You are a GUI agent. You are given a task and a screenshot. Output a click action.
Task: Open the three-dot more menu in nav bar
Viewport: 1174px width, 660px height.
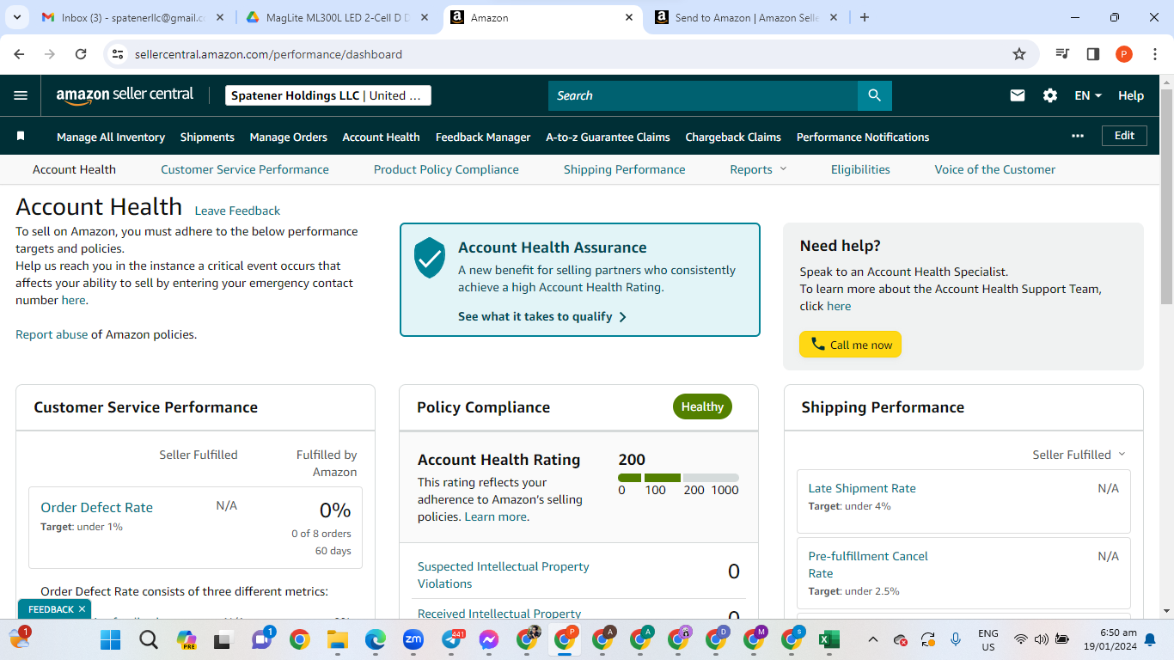[1078, 136]
